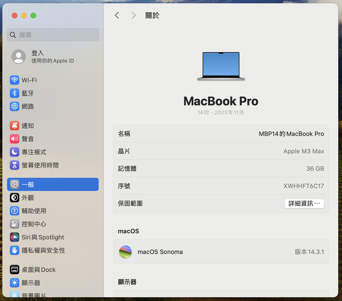Click the 記憶體 row label

coord(127,168)
